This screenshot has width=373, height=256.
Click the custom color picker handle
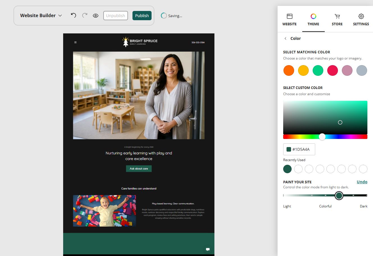[x=340, y=122]
